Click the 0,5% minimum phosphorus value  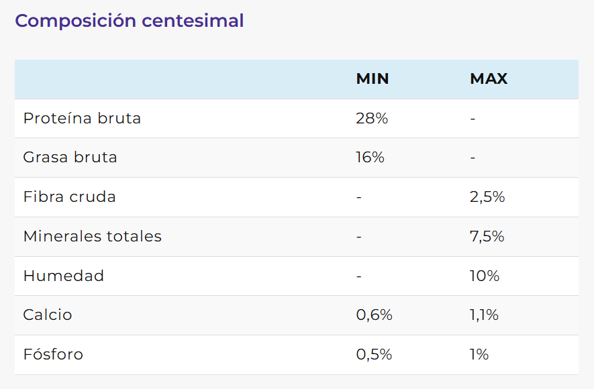pyautogui.click(x=374, y=355)
